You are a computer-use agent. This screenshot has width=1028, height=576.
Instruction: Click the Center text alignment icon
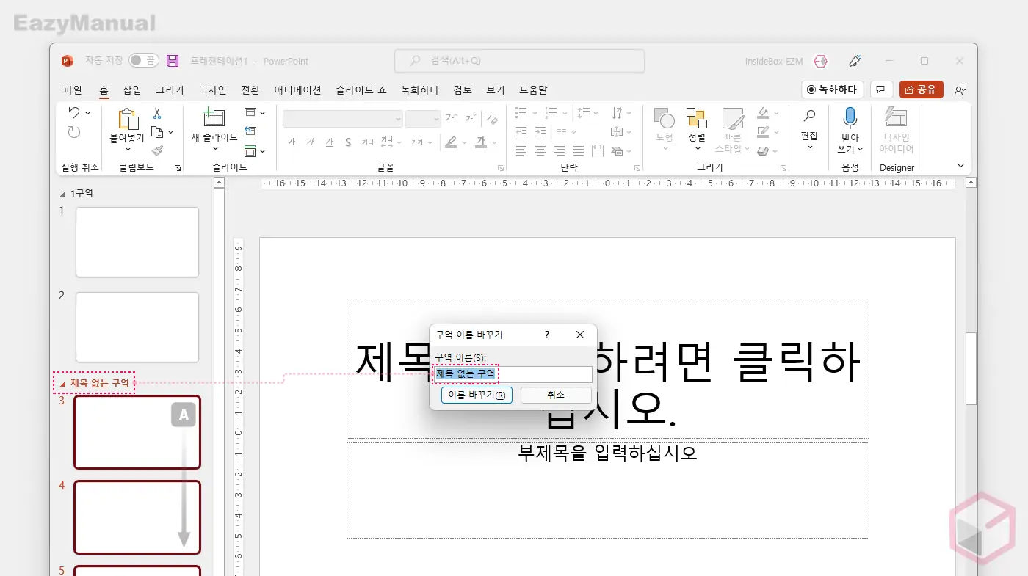coord(540,150)
